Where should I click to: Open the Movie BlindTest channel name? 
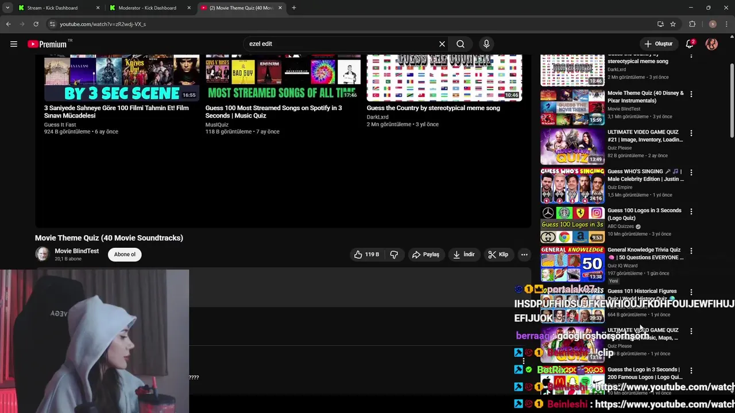pos(76,251)
